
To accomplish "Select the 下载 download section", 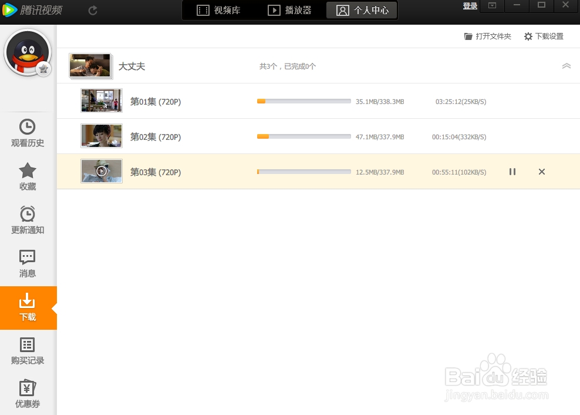I will coord(28,307).
